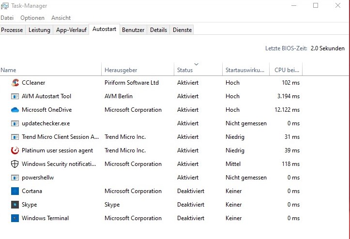Viewport: 350px width, 239px height.
Task: Click Keiner impact in Windows Terminal row
Action: tap(233, 218)
